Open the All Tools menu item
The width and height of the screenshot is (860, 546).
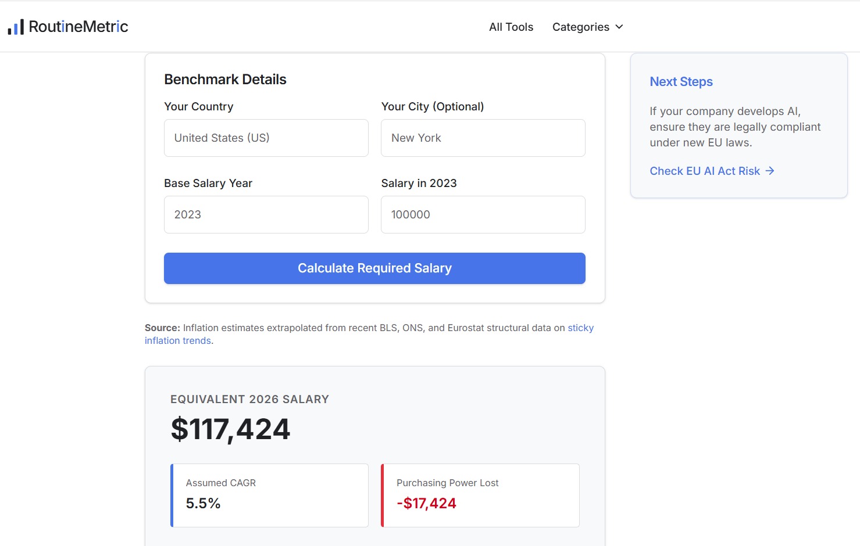tap(511, 27)
